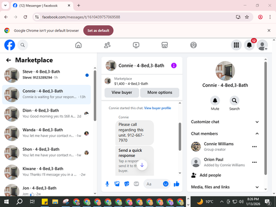
Task: Click Set as default button
Action: point(98,30)
